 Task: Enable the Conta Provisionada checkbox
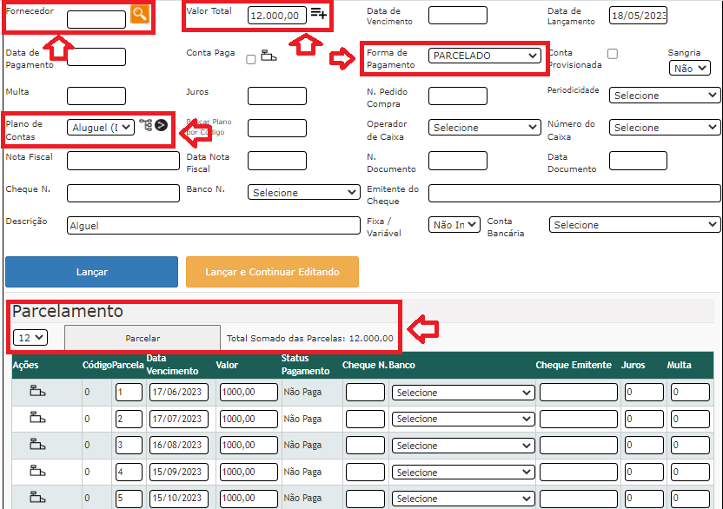point(613,53)
